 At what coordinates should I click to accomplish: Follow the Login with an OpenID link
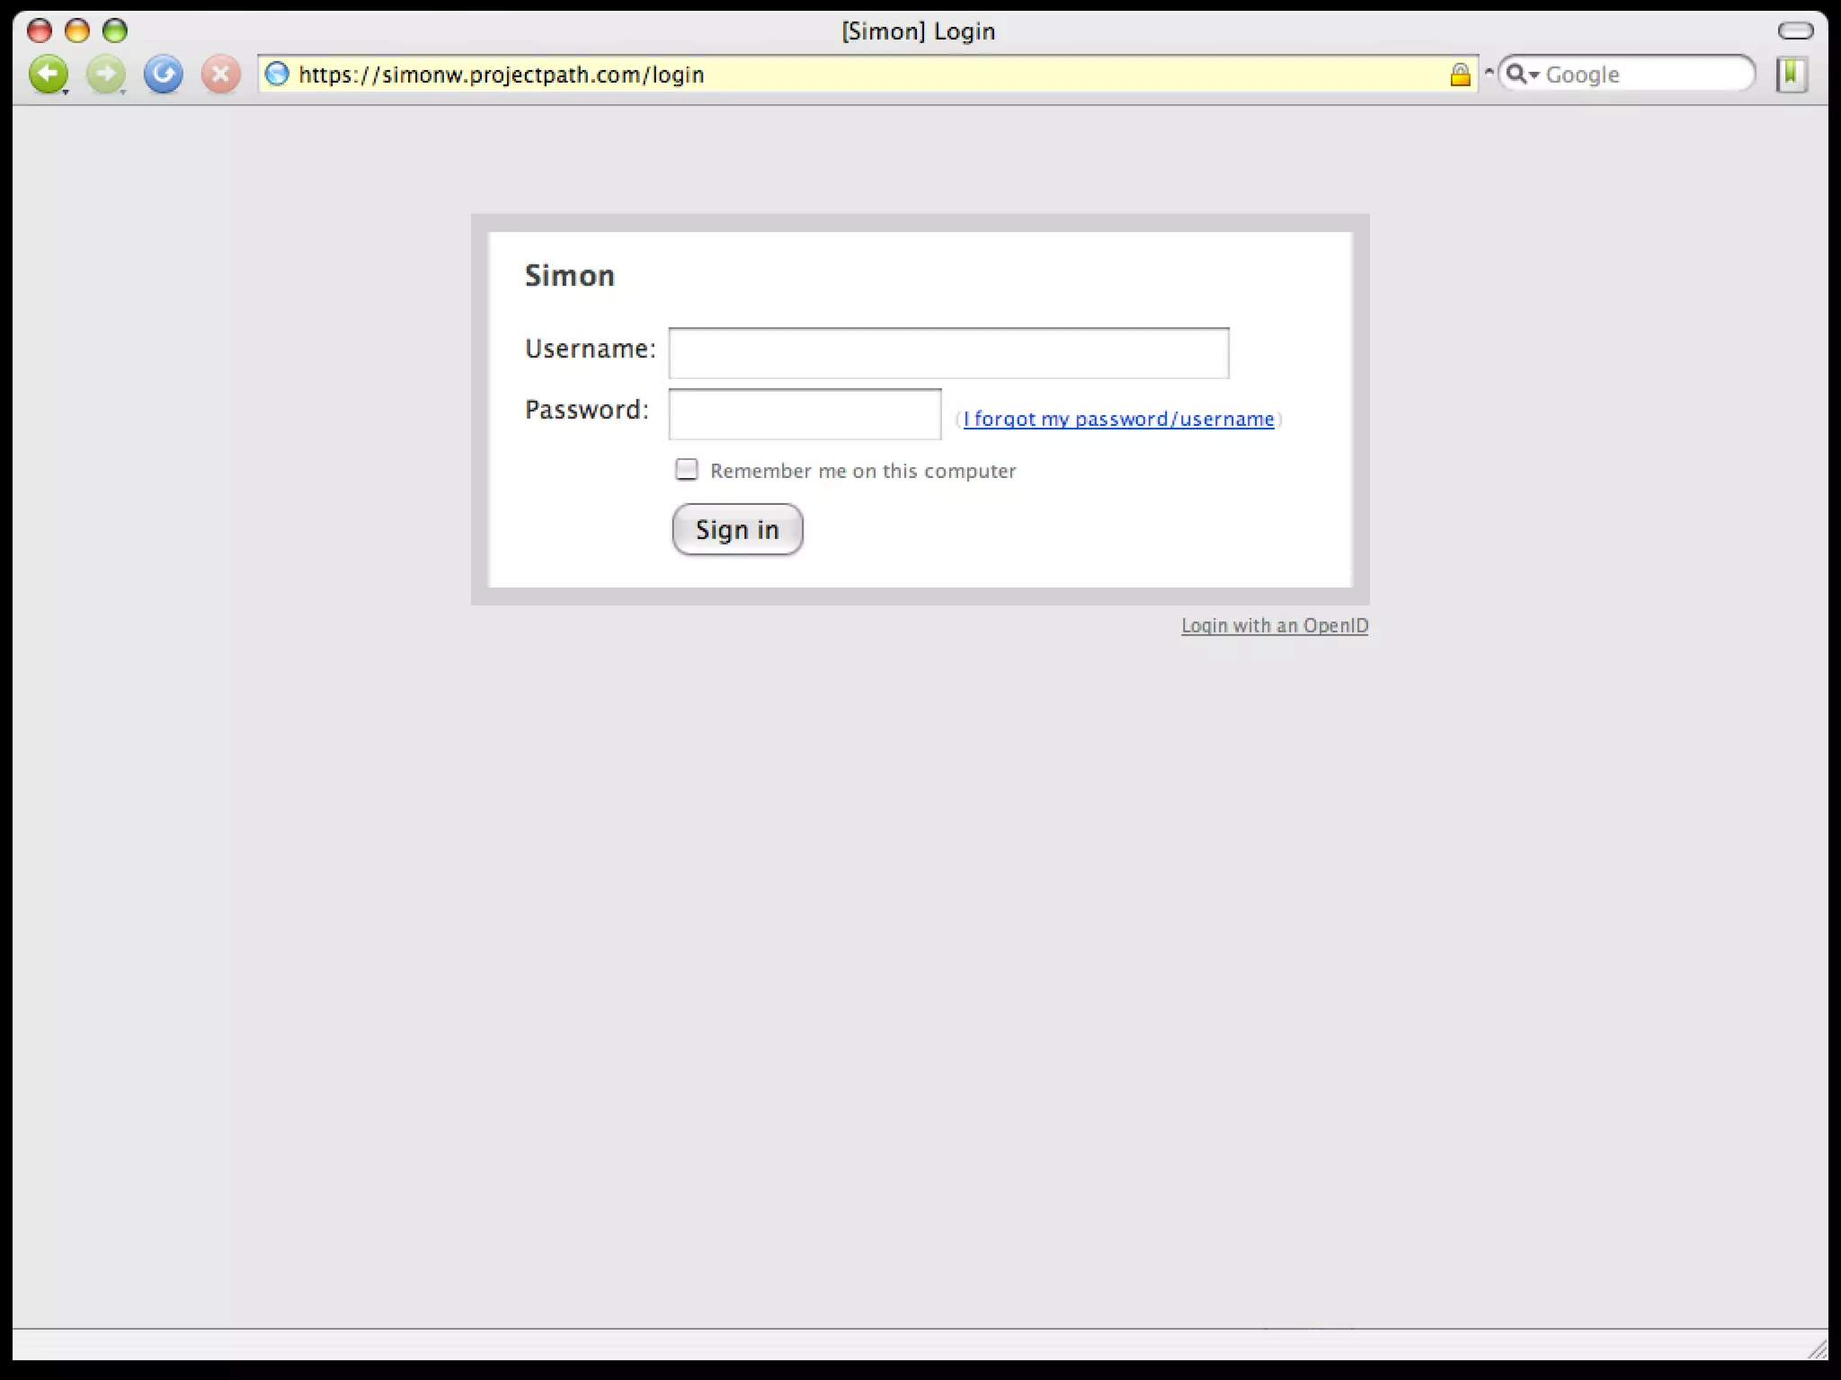tap(1274, 625)
